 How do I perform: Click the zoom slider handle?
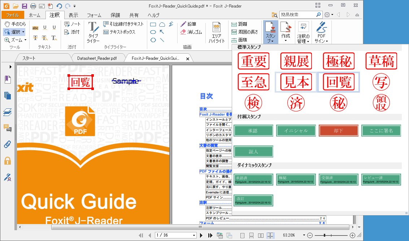[x=325, y=235]
